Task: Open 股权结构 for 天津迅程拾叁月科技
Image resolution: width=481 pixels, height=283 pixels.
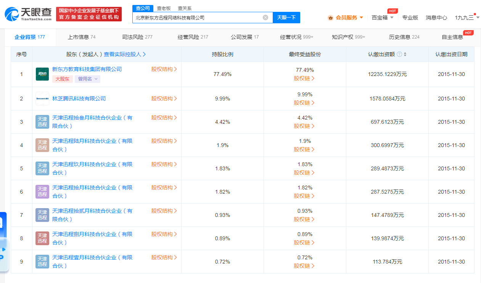Action: tap(164, 118)
